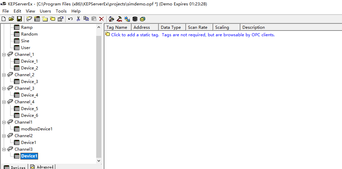This screenshot has width=342, height=169.
Task: Select the Channel_2 label in tree
Action: point(24,75)
